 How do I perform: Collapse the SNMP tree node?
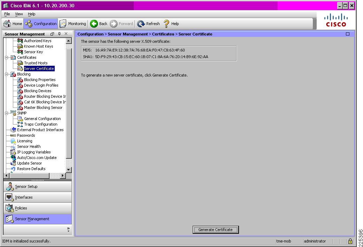click(x=7, y=113)
